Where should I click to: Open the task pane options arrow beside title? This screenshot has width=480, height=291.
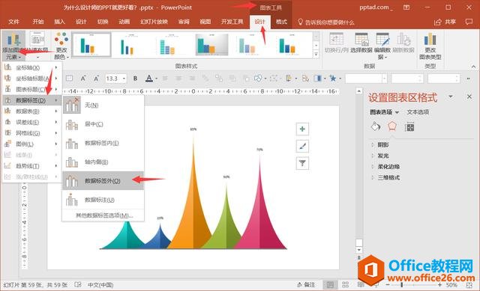pos(450,97)
